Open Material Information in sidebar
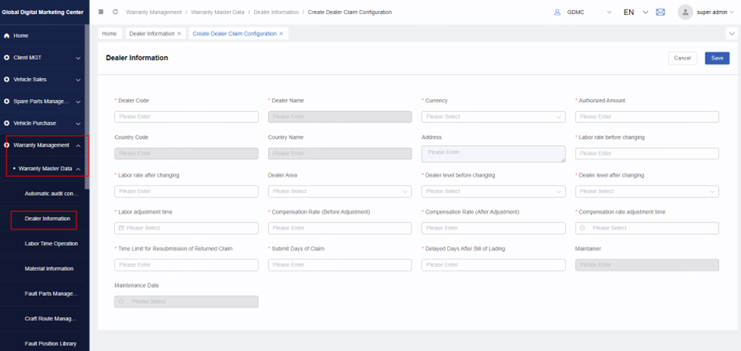Screen dimensions: 741x351 click(49, 269)
